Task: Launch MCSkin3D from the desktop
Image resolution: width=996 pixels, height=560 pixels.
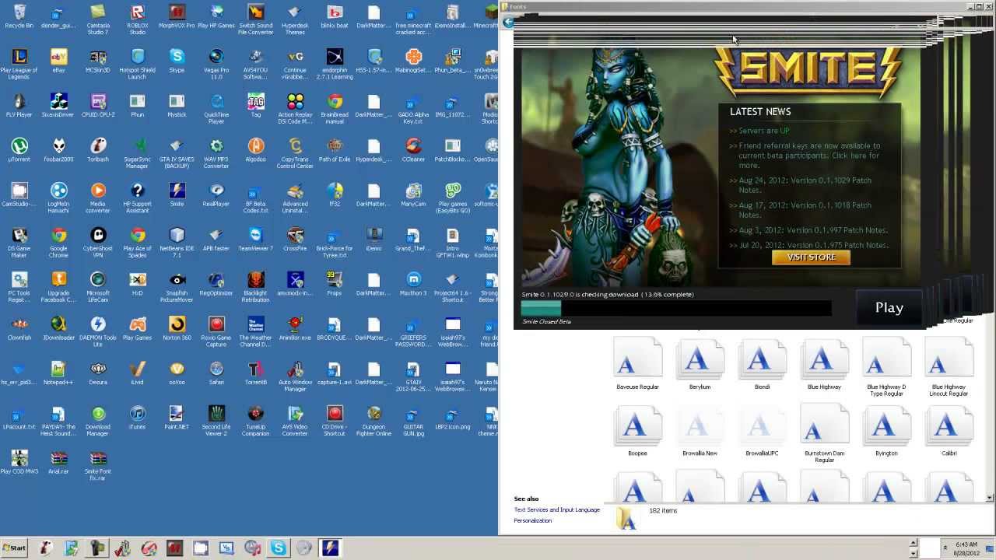Action: click(x=98, y=61)
